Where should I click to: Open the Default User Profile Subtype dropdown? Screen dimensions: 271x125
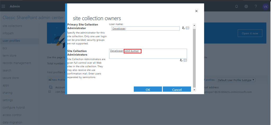tap(236, 80)
